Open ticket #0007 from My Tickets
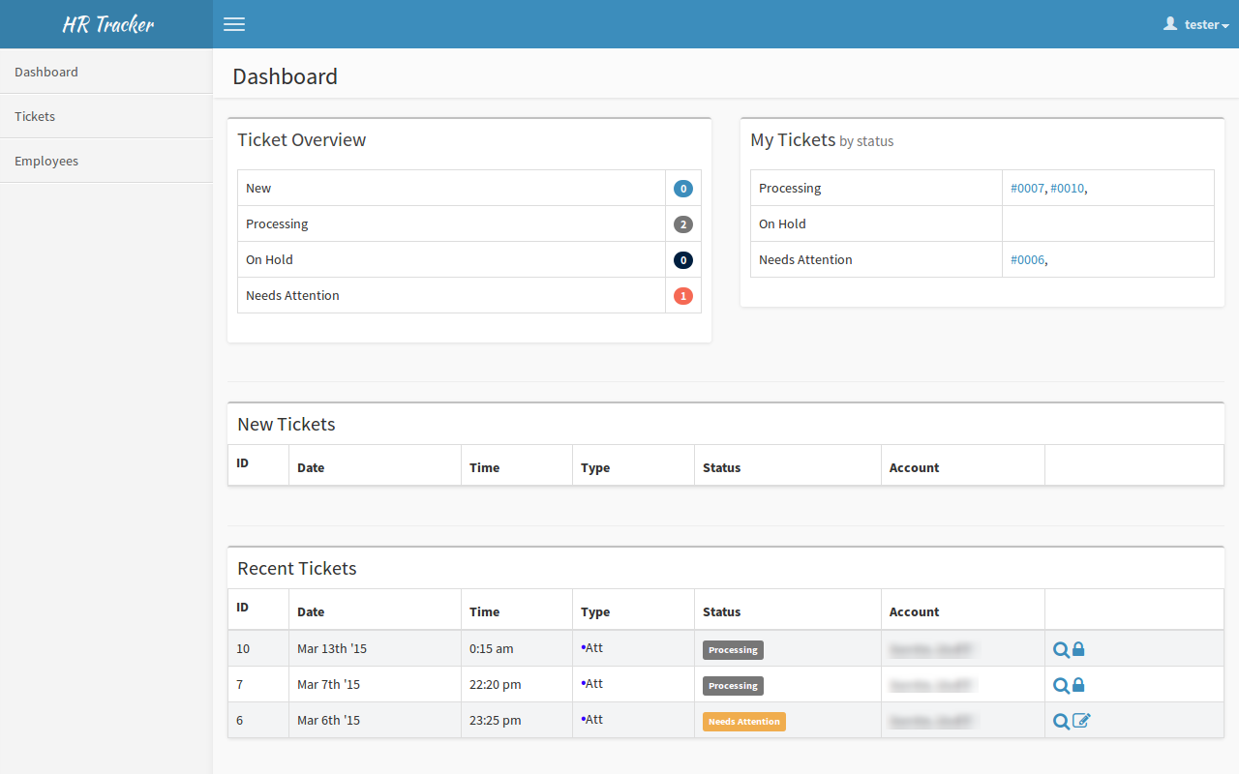This screenshot has width=1239, height=774. coord(1027,188)
